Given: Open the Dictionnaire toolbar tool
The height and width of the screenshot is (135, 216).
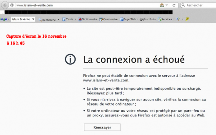Looking at the screenshot, I should [88, 19].
